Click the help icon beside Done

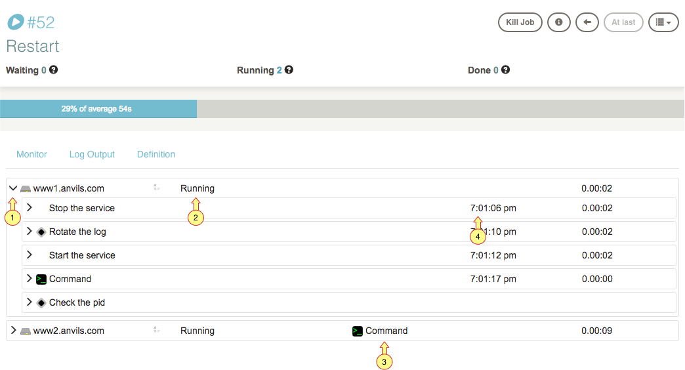coord(506,70)
